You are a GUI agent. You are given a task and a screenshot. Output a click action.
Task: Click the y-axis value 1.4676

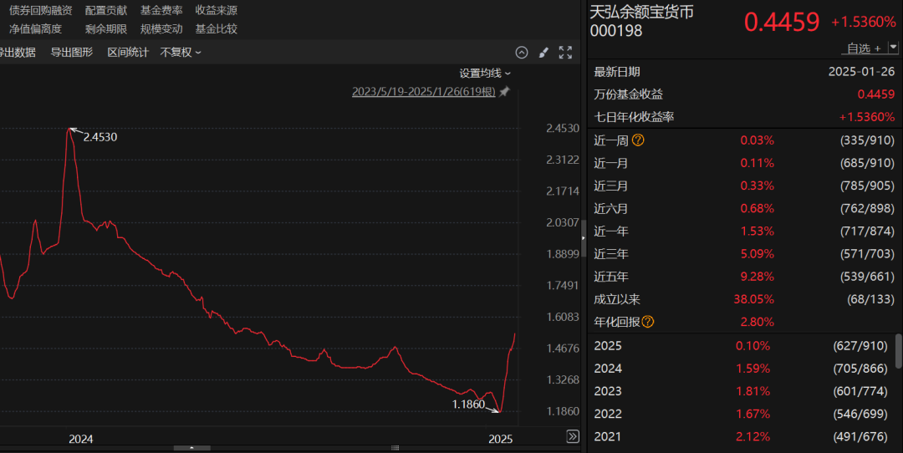pyautogui.click(x=563, y=349)
